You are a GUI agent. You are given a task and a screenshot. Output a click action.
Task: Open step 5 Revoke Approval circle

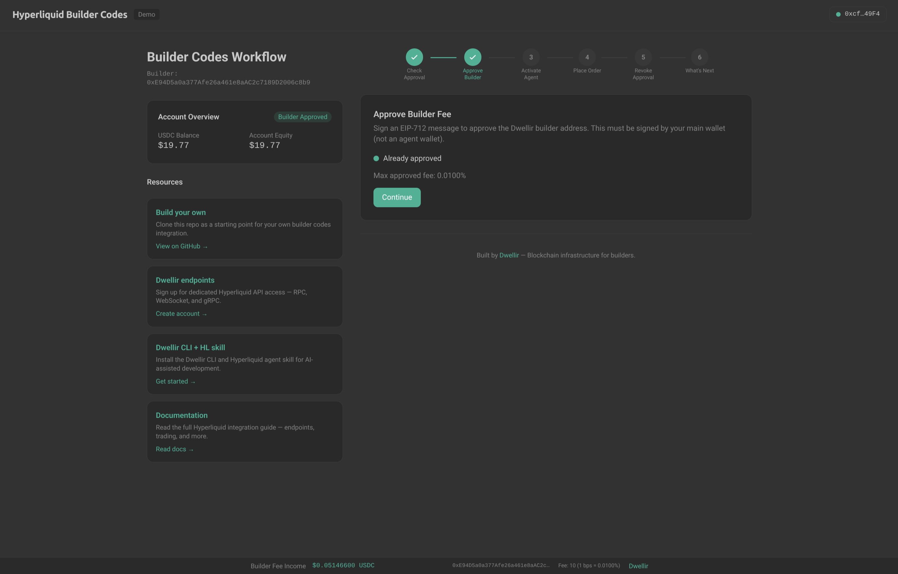tap(643, 57)
